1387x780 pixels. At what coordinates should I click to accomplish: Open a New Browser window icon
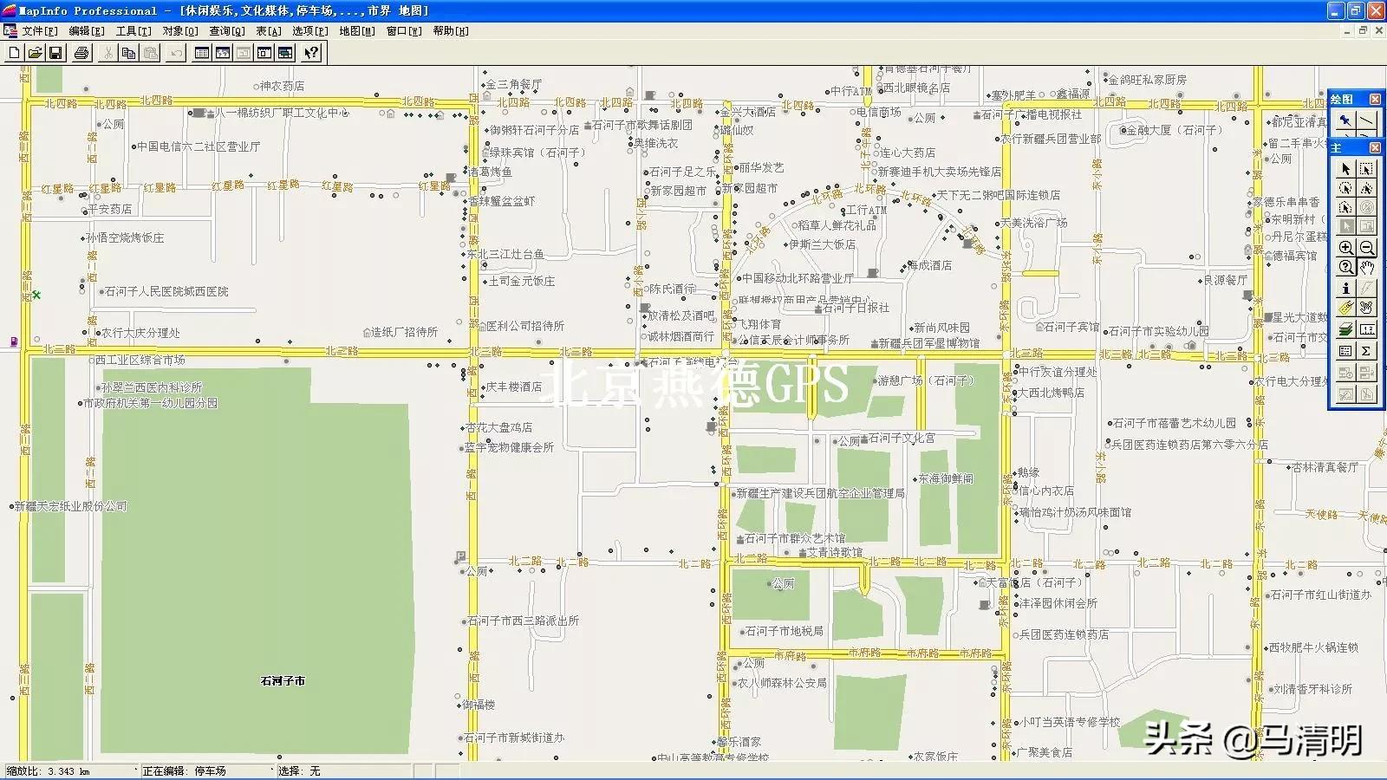(202, 53)
